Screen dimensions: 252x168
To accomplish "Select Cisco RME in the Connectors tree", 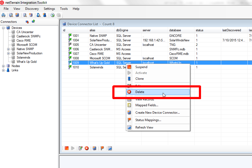I will pyautogui.click(x=24, y=41).
